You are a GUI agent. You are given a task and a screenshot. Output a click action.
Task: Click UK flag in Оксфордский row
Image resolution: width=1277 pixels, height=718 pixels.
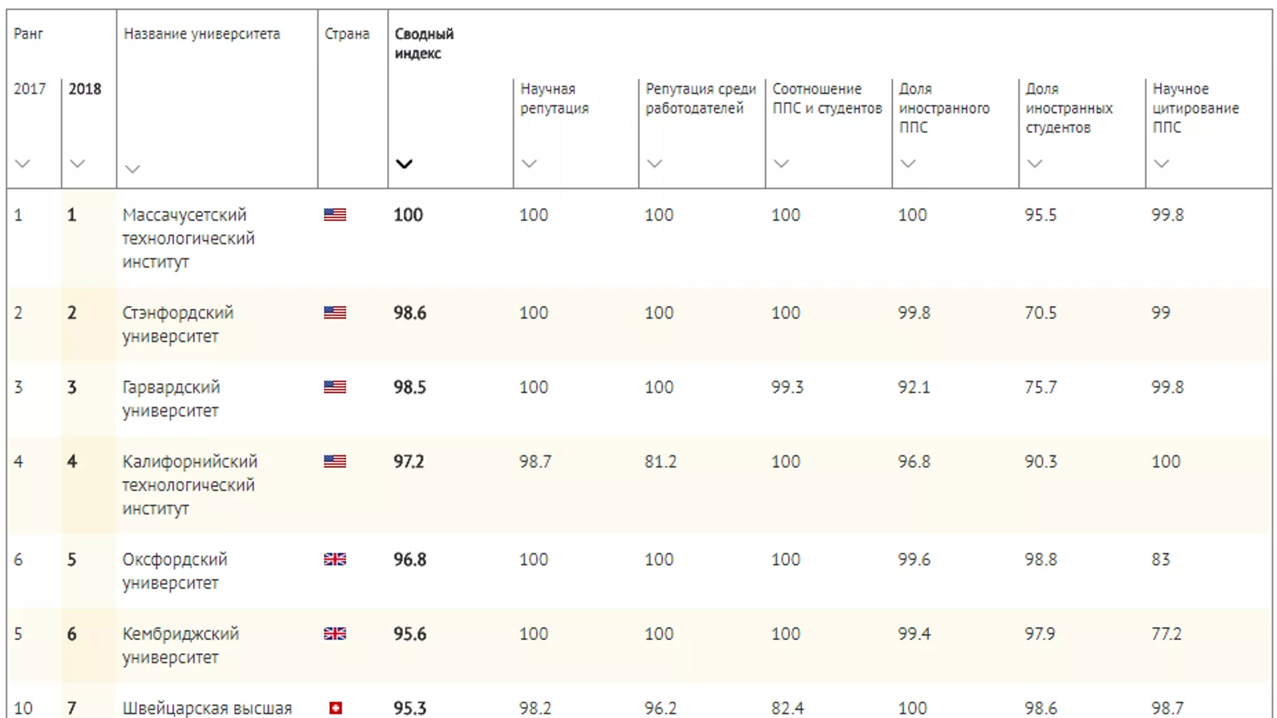335,560
